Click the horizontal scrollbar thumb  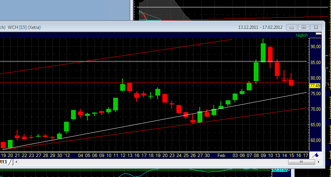pyautogui.click(x=301, y=162)
